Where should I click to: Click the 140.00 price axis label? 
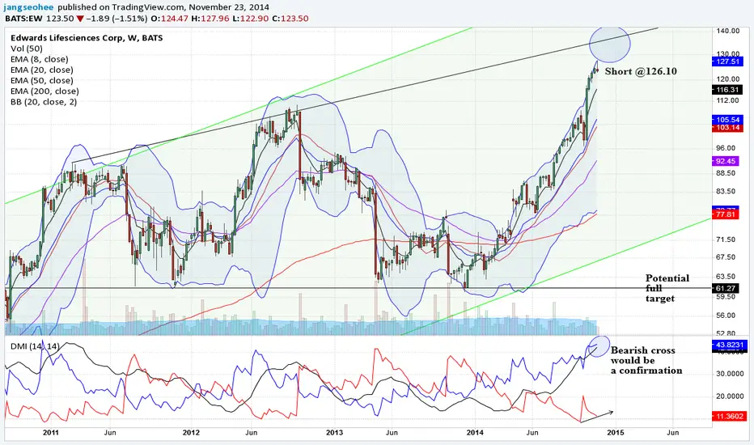pyautogui.click(x=727, y=31)
